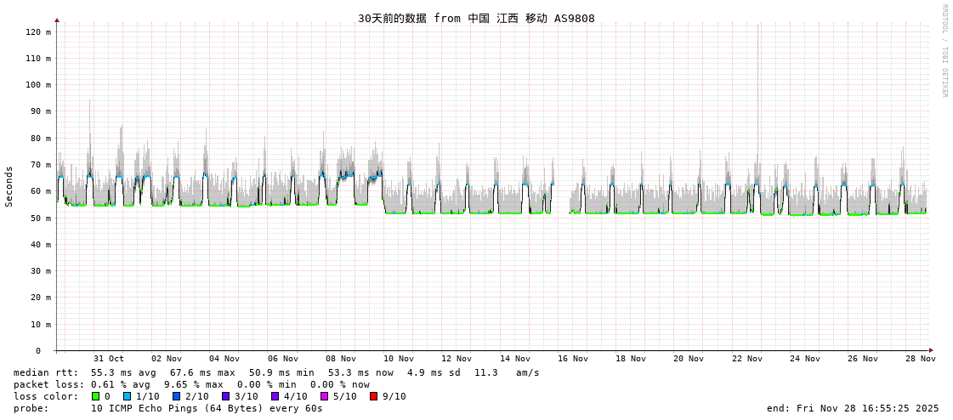953x420 pixels.
Task: Click the purple 3/10 loss color swatch
Action: tap(225, 396)
